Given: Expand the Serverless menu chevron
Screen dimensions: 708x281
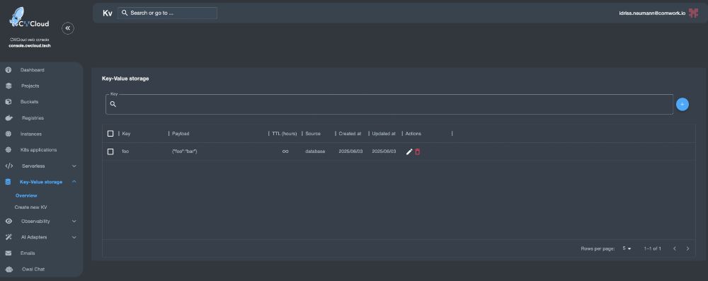Looking at the screenshot, I should [74, 166].
